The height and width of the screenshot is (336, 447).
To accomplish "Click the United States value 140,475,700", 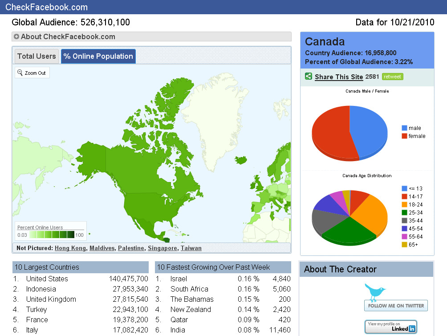I will point(129,279).
